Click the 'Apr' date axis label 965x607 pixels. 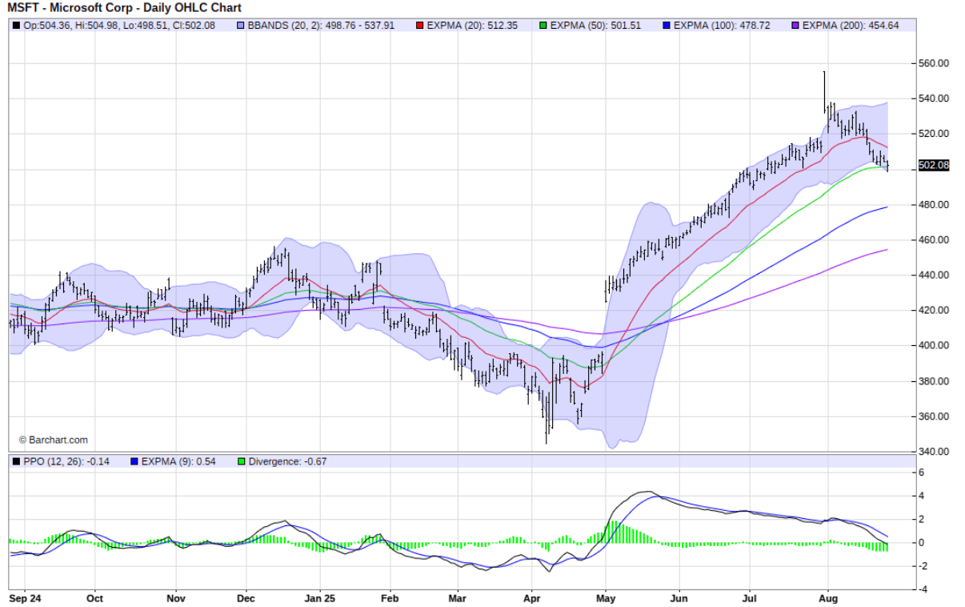pyautogui.click(x=531, y=598)
